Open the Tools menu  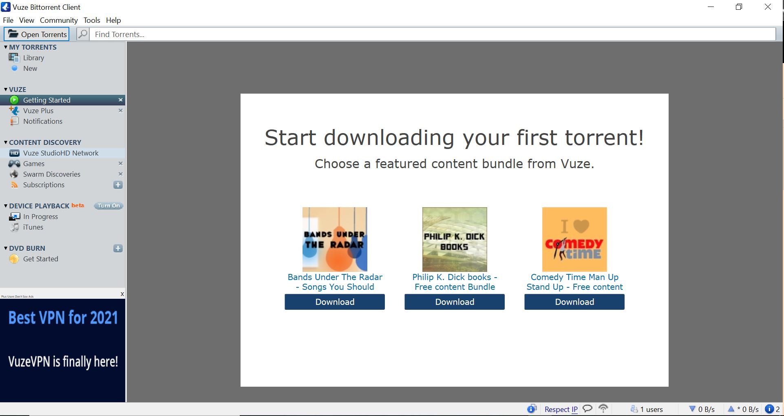[x=92, y=20]
